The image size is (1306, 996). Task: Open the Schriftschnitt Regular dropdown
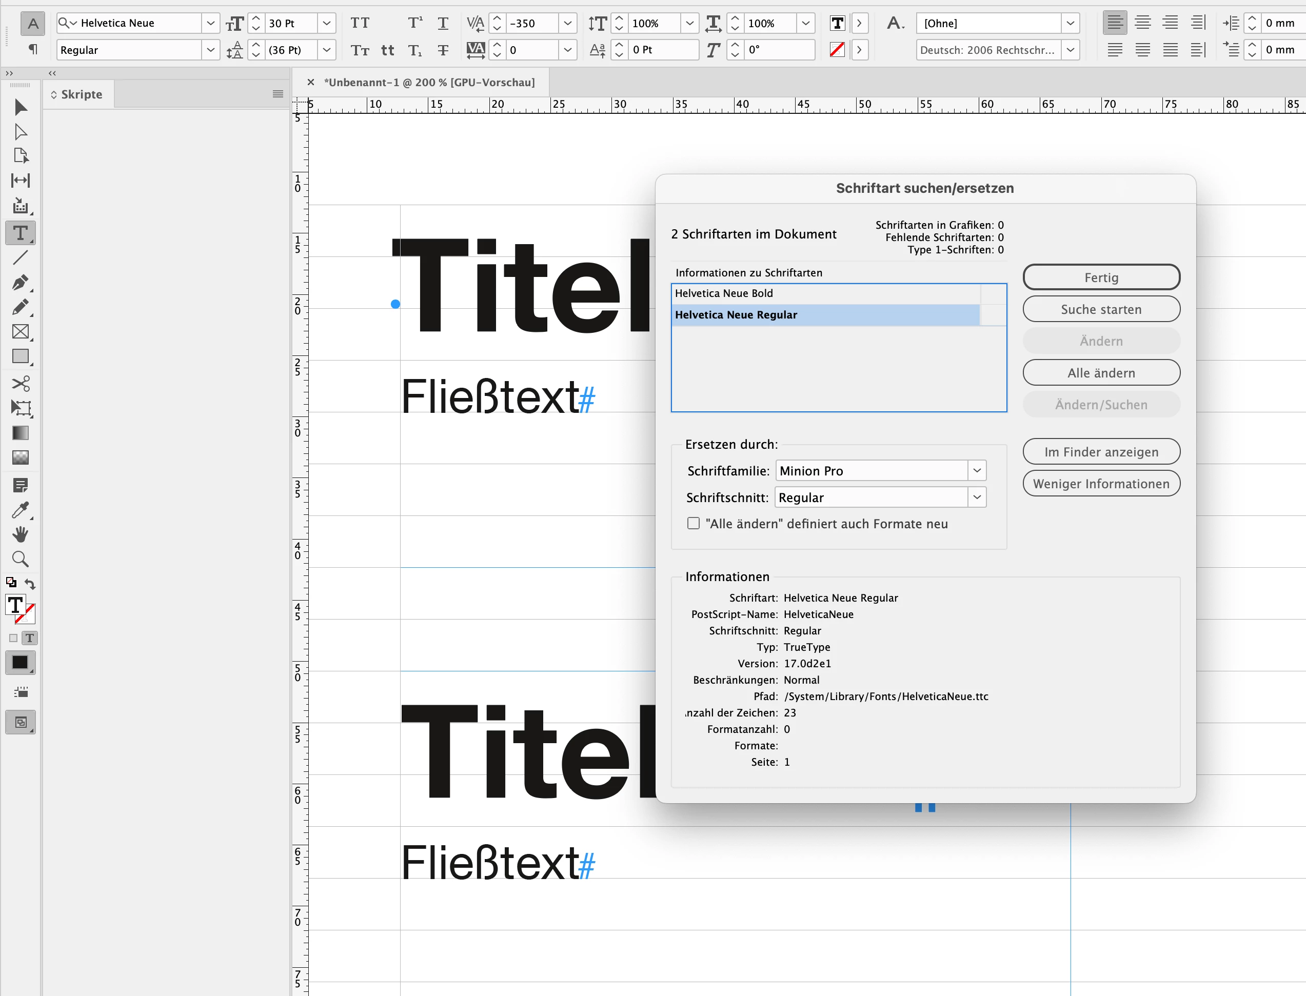pyautogui.click(x=976, y=497)
